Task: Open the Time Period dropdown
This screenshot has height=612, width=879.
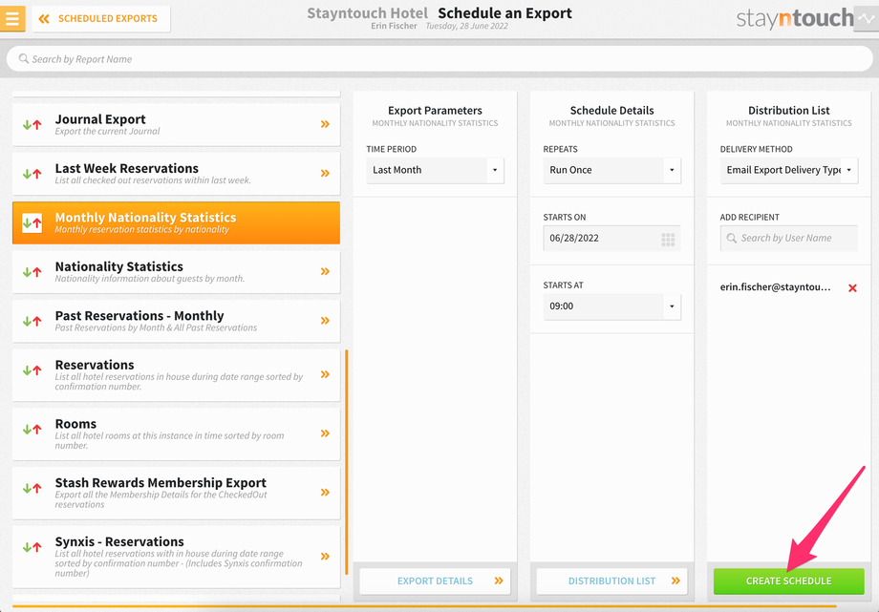Action: click(x=435, y=170)
